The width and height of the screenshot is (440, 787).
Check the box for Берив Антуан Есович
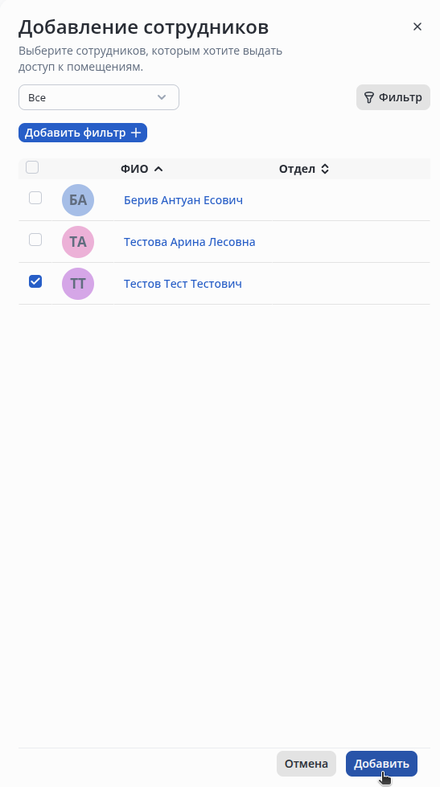point(35,198)
